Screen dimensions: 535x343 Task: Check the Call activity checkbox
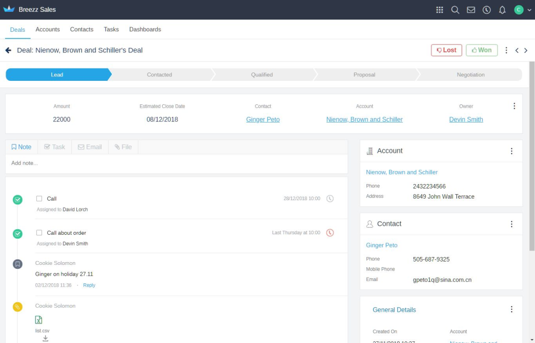(38, 198)
